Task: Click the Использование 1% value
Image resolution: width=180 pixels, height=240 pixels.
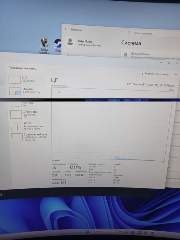Action: click(x=54, y=168)
